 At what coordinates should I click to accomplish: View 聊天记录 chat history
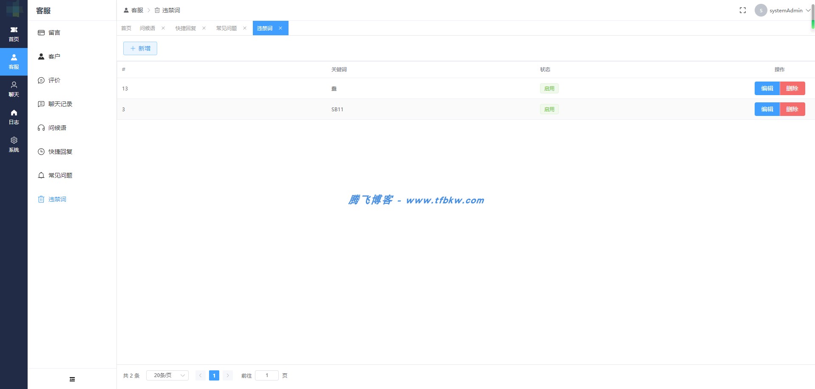click(x=60, y=104)
